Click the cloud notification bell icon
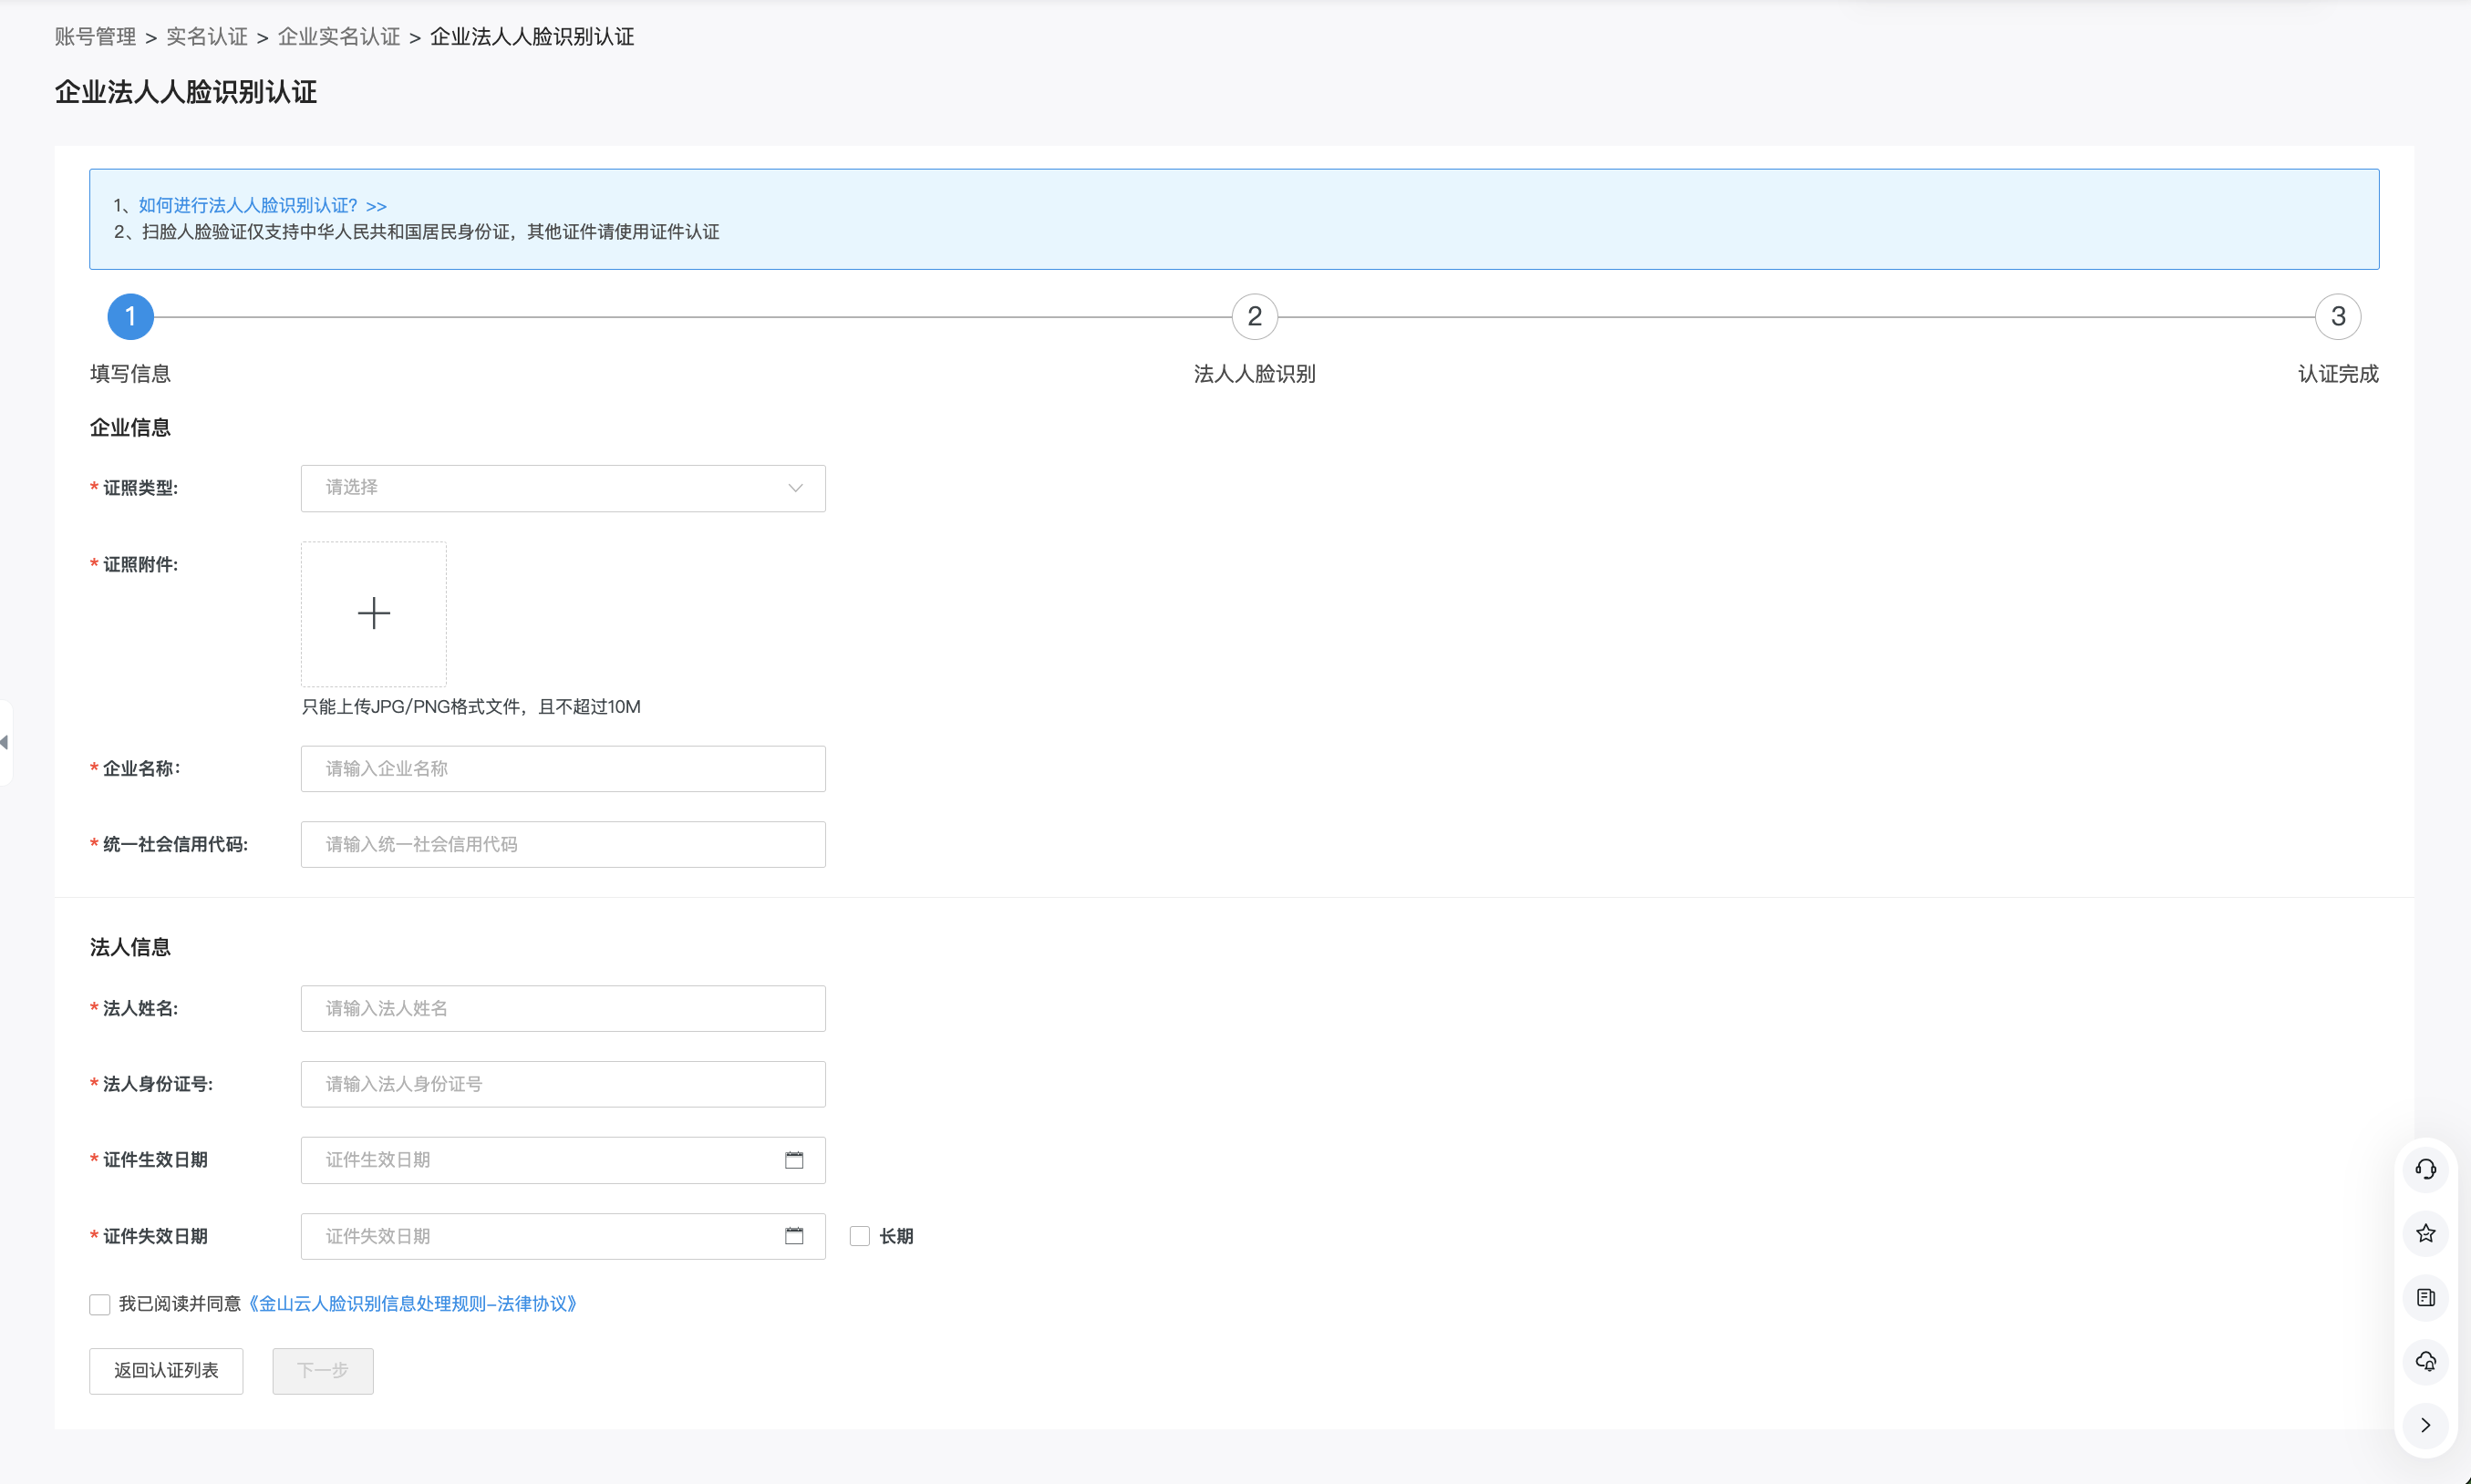 click(x=2425, y=1361)
